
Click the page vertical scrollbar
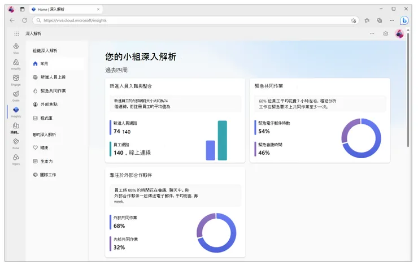point(408,90)
